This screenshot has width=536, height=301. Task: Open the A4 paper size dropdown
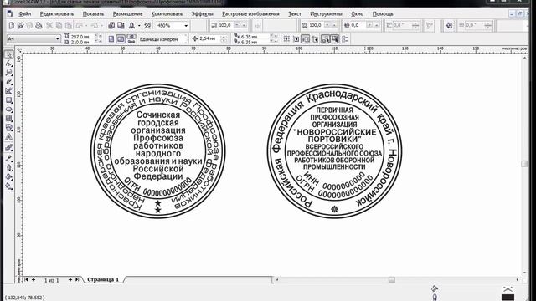click(58, 39)
